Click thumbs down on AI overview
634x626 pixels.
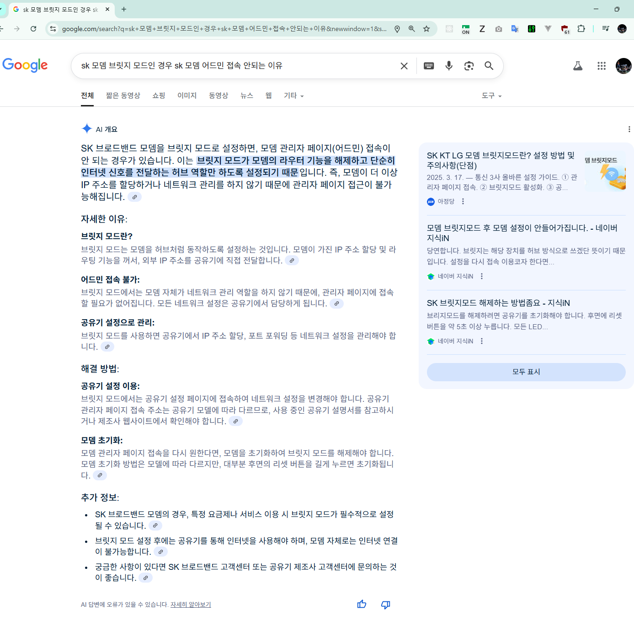coord(386,605)
